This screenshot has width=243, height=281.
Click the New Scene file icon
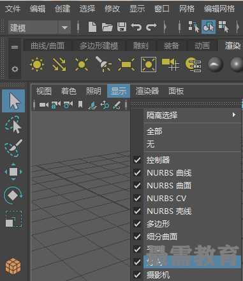pyautogui.click(x=92, y=27)
